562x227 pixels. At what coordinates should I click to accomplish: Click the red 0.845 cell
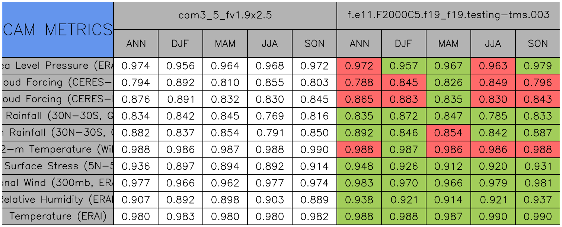[x=404, y=83]
